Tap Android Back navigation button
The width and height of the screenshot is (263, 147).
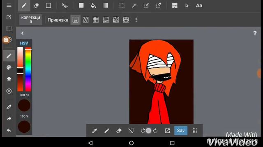[90, 143]
